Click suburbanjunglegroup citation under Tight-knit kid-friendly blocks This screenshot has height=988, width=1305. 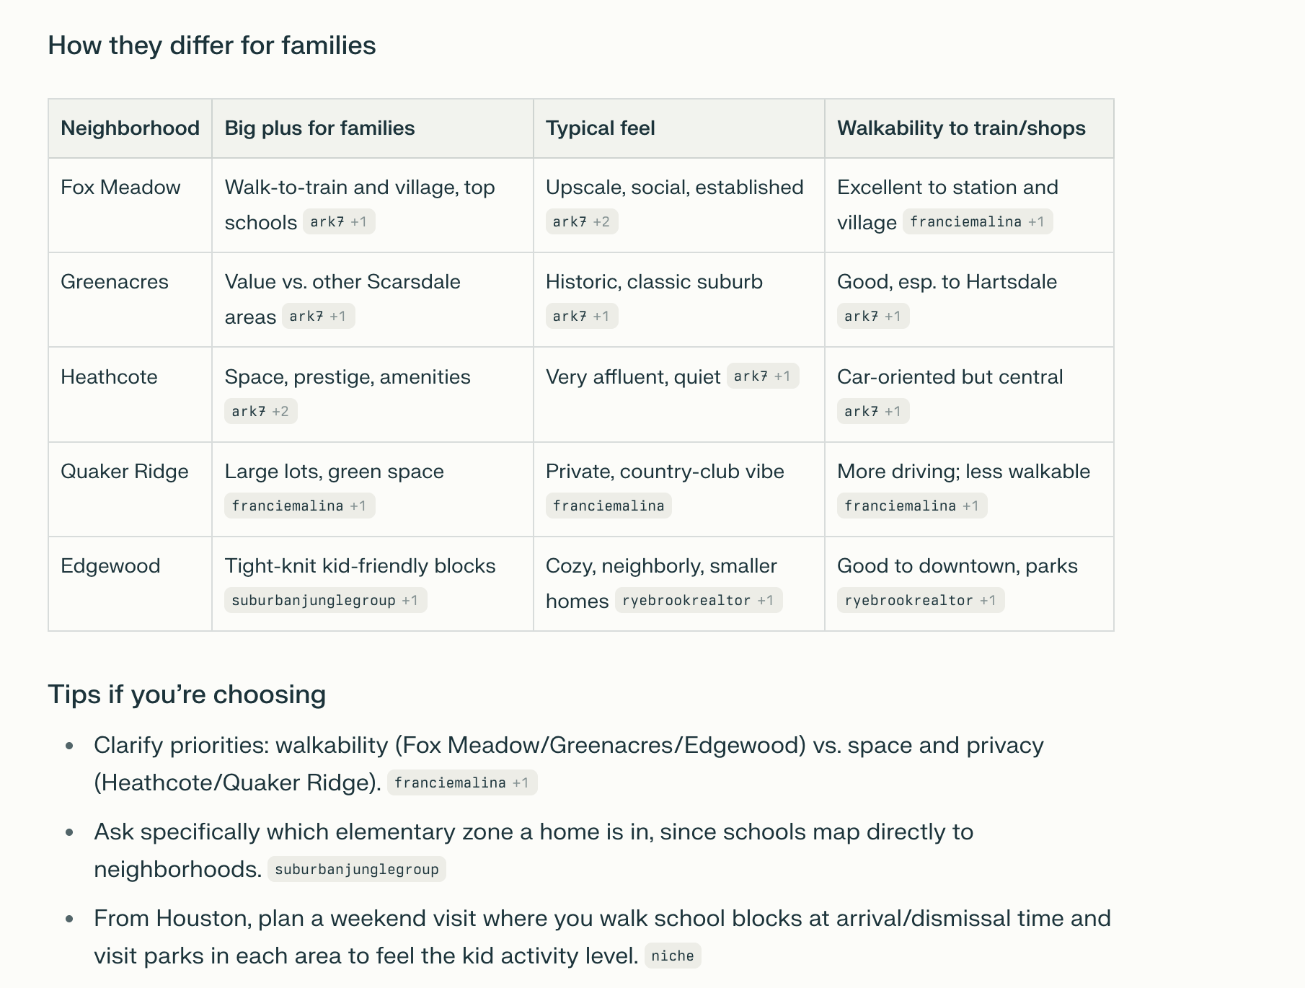[324, 601]
